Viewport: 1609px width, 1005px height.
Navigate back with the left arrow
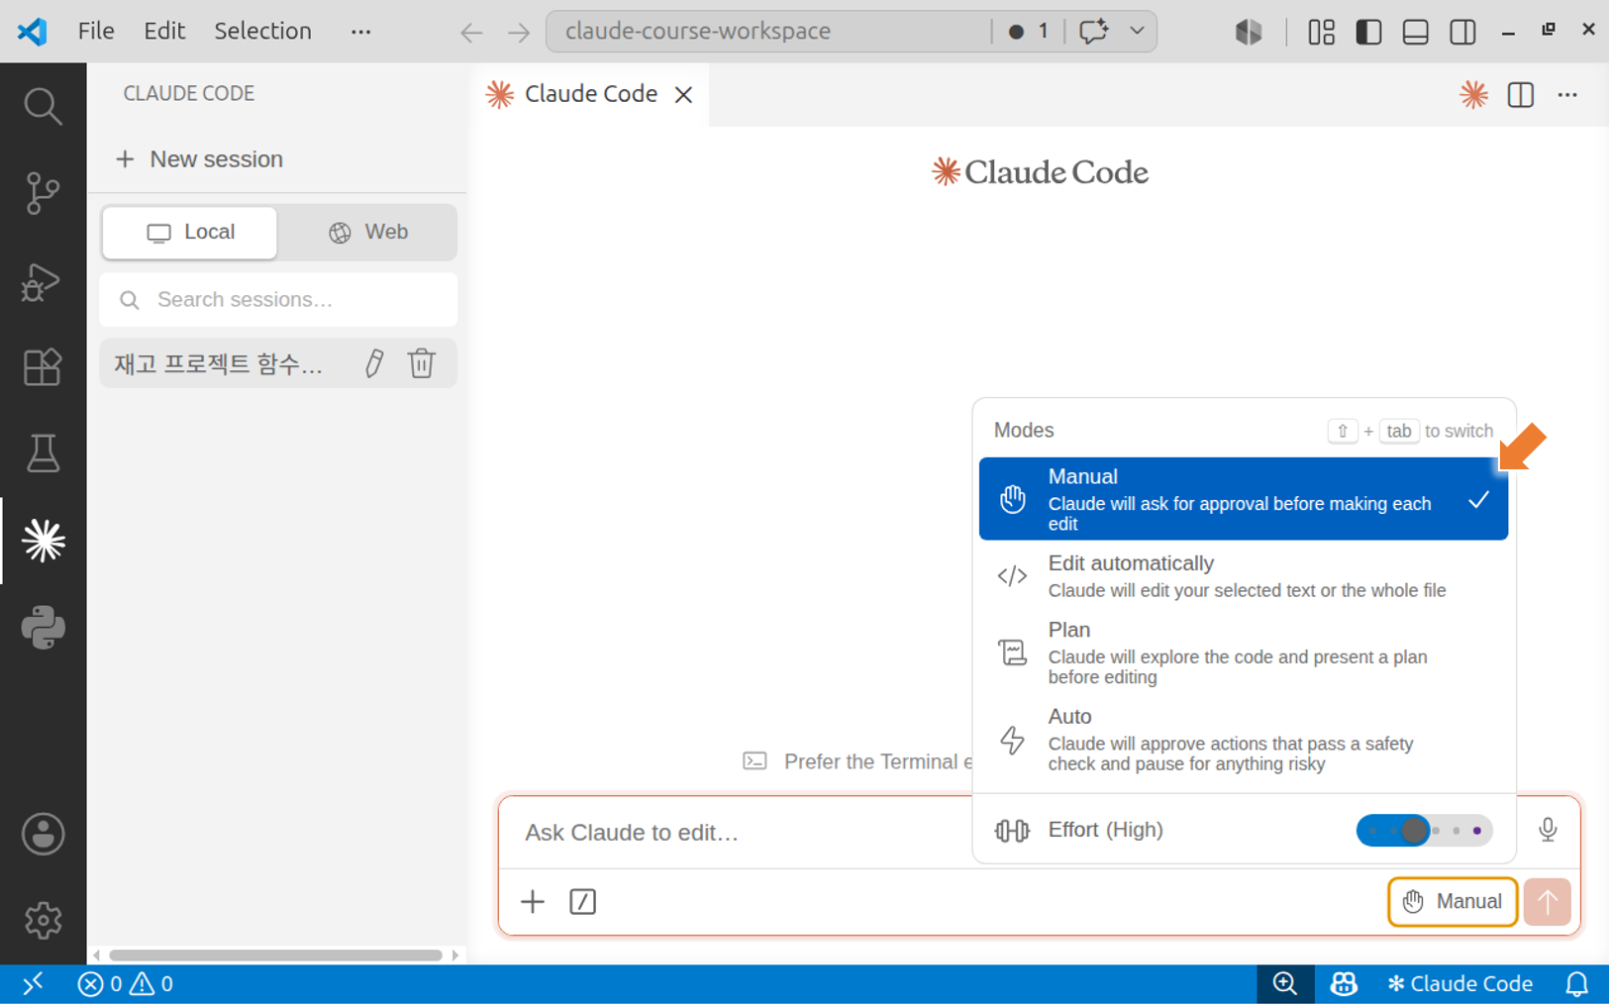pyautogui.click(x=471, y=32)
